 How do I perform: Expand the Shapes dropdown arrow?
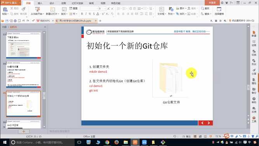174,14
